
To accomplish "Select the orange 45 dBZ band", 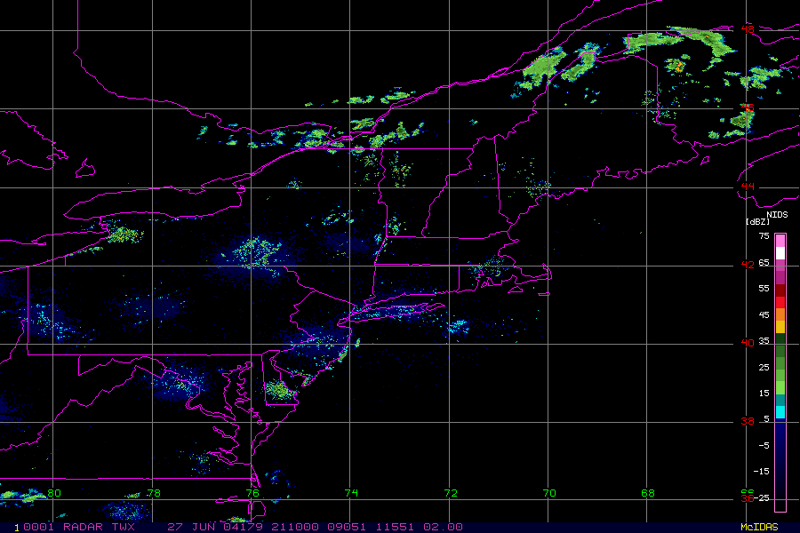I will pyautogui.click(x=780, y=314).
